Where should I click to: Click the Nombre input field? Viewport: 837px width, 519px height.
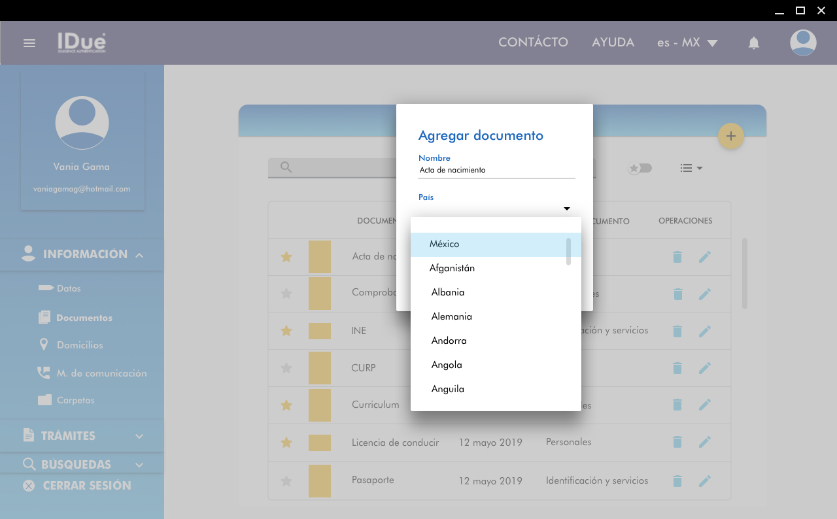point(496,170)
